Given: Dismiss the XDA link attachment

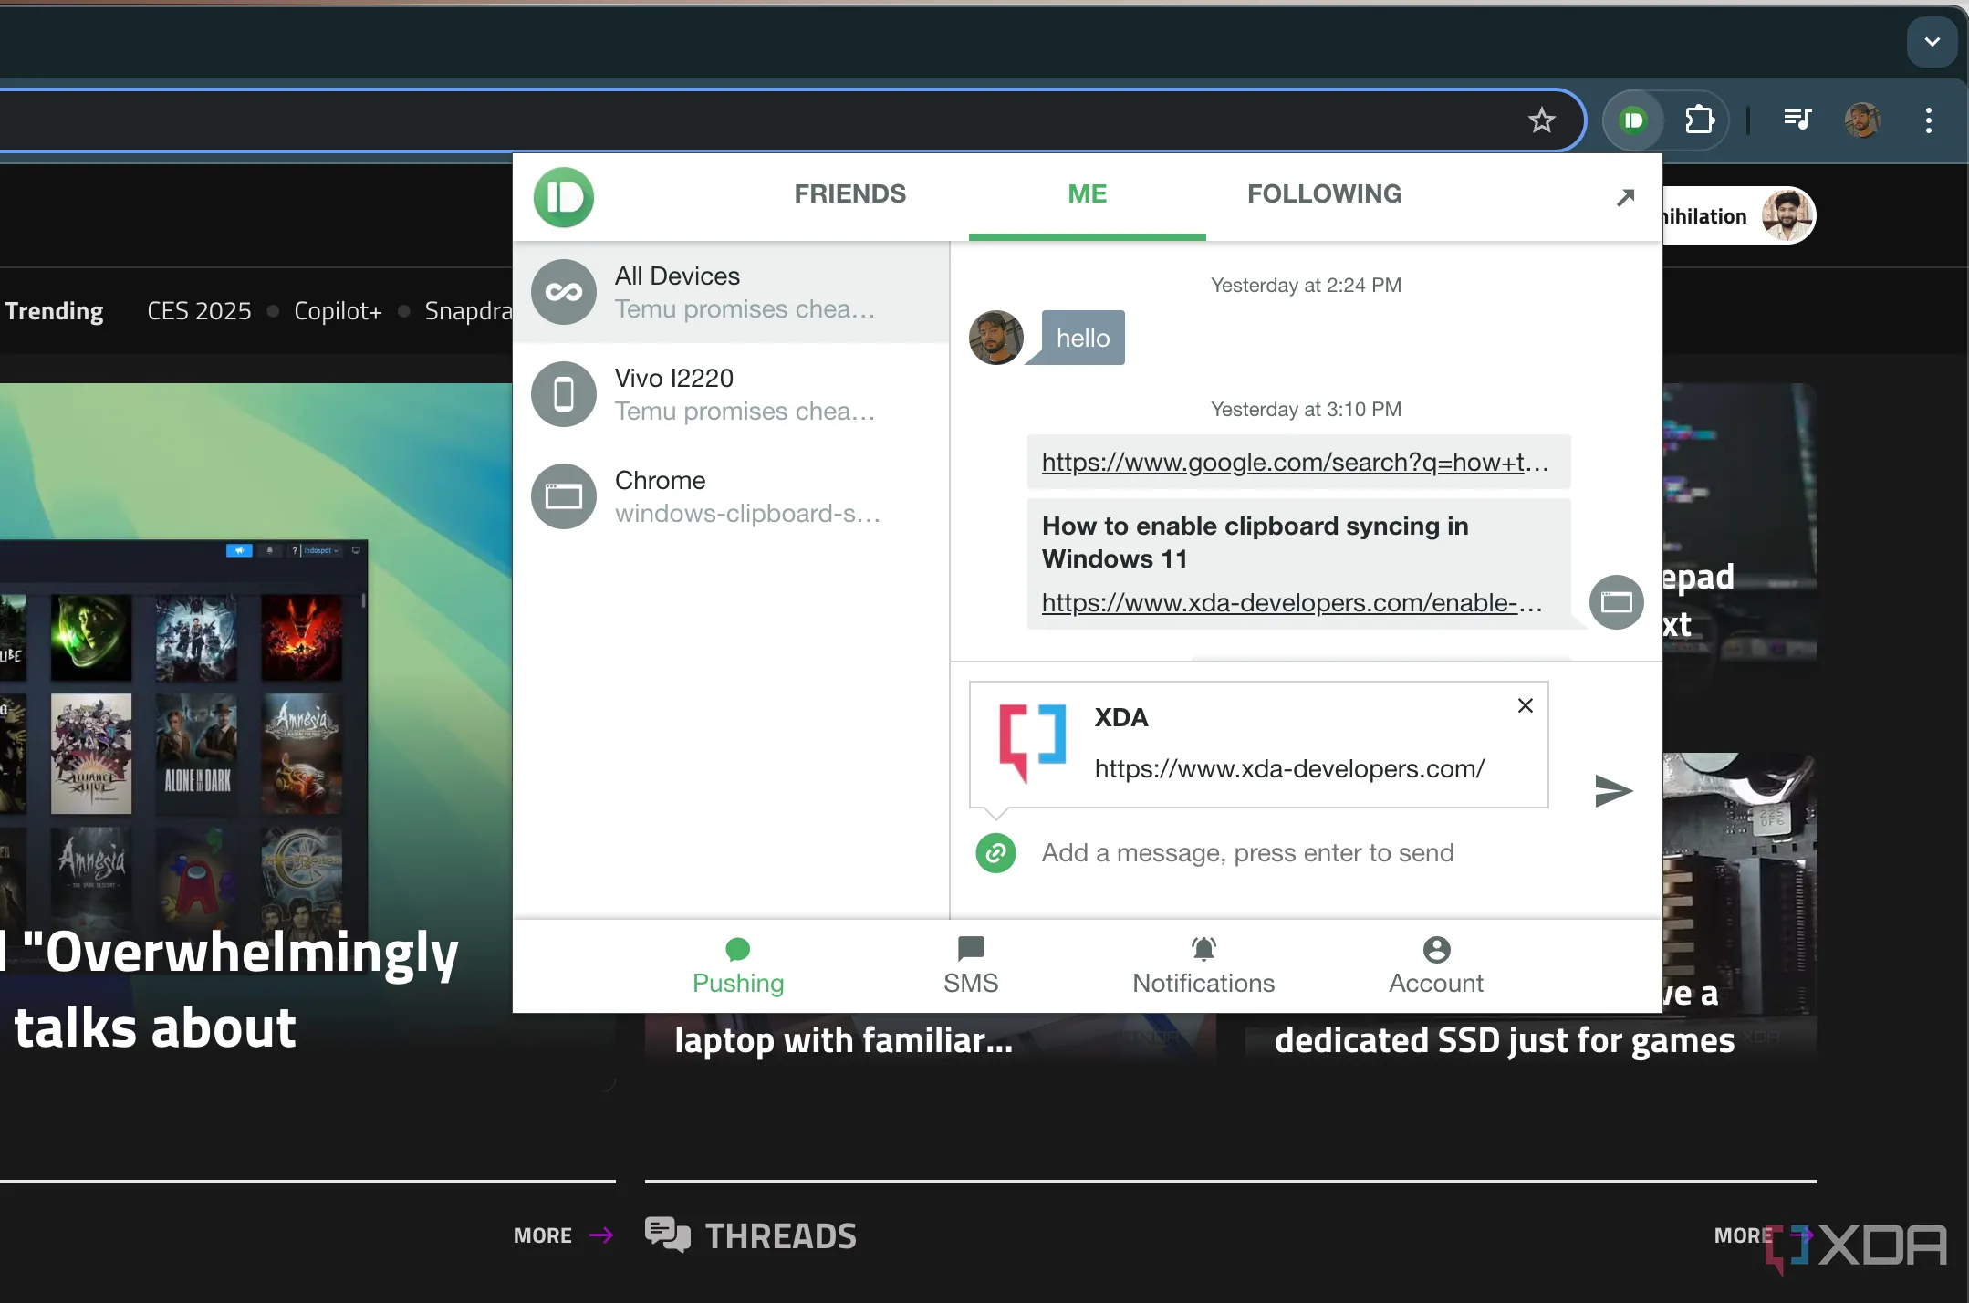Looking at the screenshot, I should 1525,705.
